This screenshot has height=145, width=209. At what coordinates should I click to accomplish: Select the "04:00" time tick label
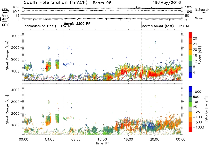click(x=50, y=140)
